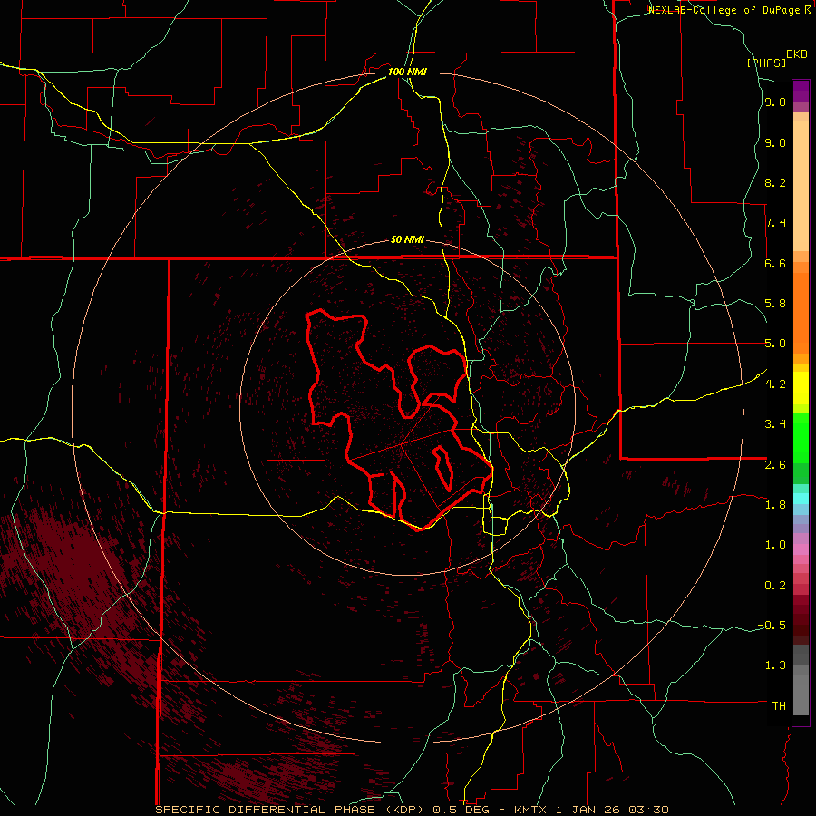Click the 03:30 timestamp in the caption
Image resolution: width=816 pixels, height=816 pixels.
(647, 810)
